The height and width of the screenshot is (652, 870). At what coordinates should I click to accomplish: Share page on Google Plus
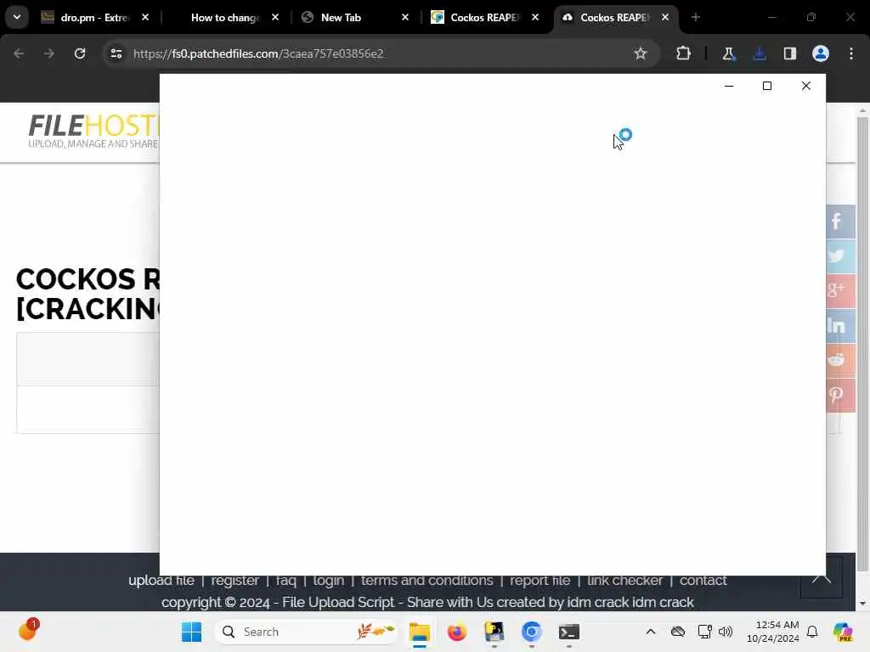click(840, 290)
